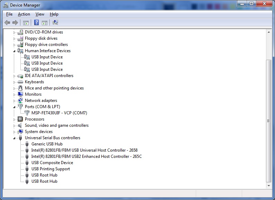This screenshot has width=275, height=200.
Task: Expand IDE ATA/ATAPI controllers node
Action: [x=15, y=76]
